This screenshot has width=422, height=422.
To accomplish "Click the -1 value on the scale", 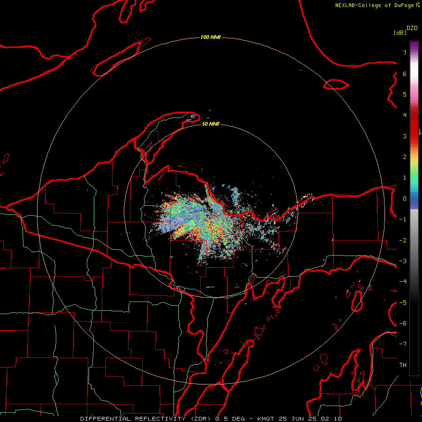I will click(403, 219).
